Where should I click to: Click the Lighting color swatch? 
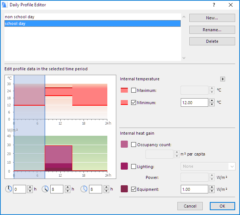(124, 166)
